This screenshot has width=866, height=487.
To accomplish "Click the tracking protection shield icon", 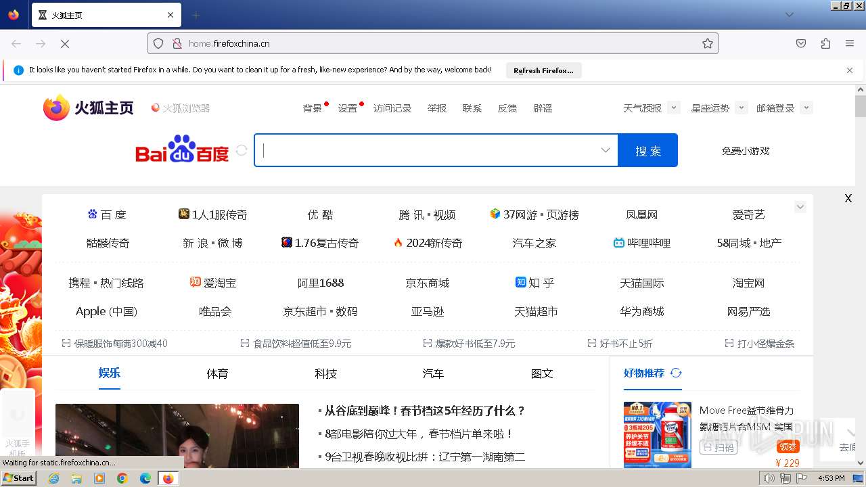I will click(x=158, y=43).
